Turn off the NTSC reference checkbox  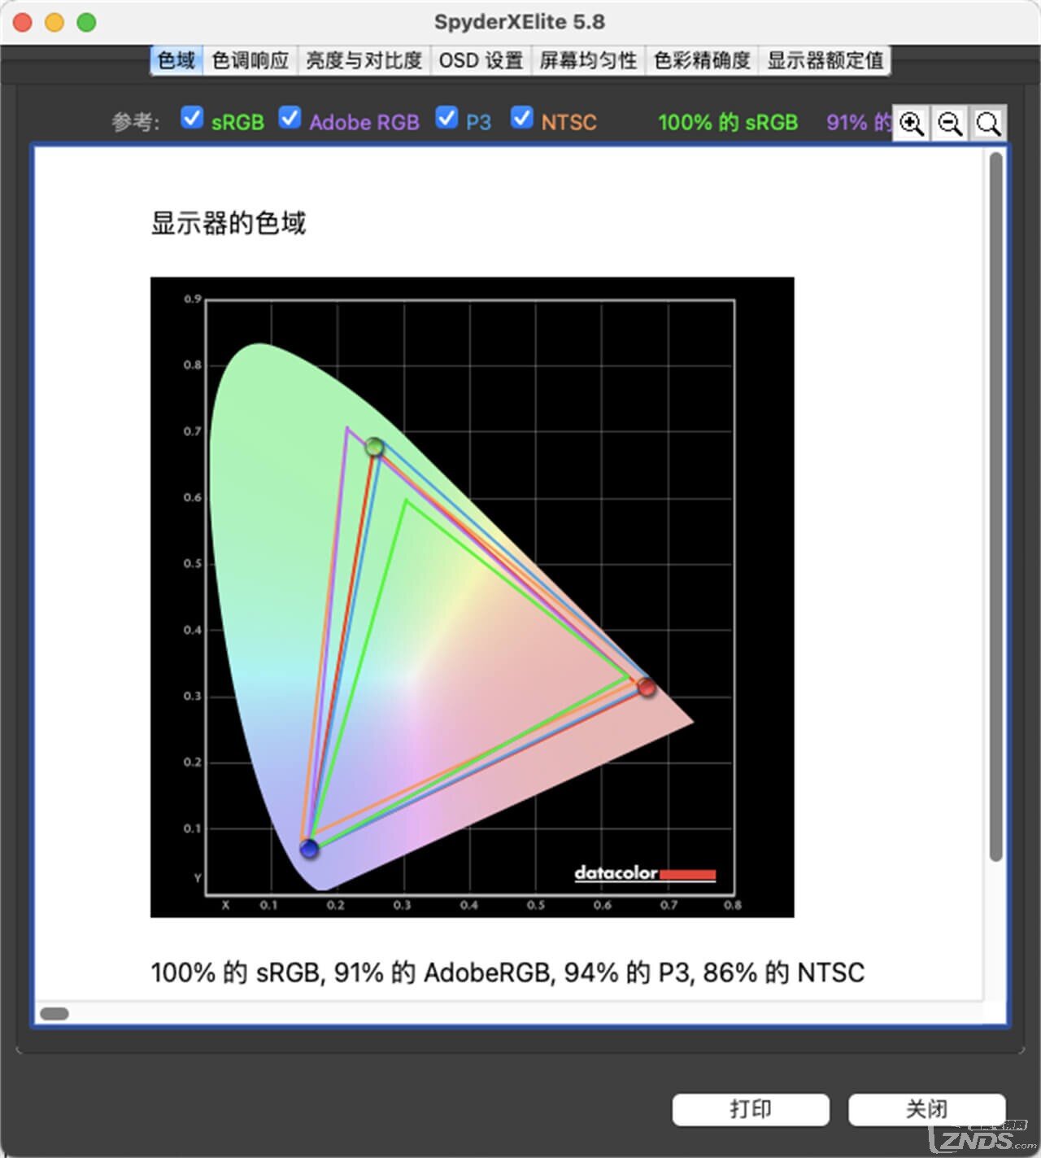[521, 118]
